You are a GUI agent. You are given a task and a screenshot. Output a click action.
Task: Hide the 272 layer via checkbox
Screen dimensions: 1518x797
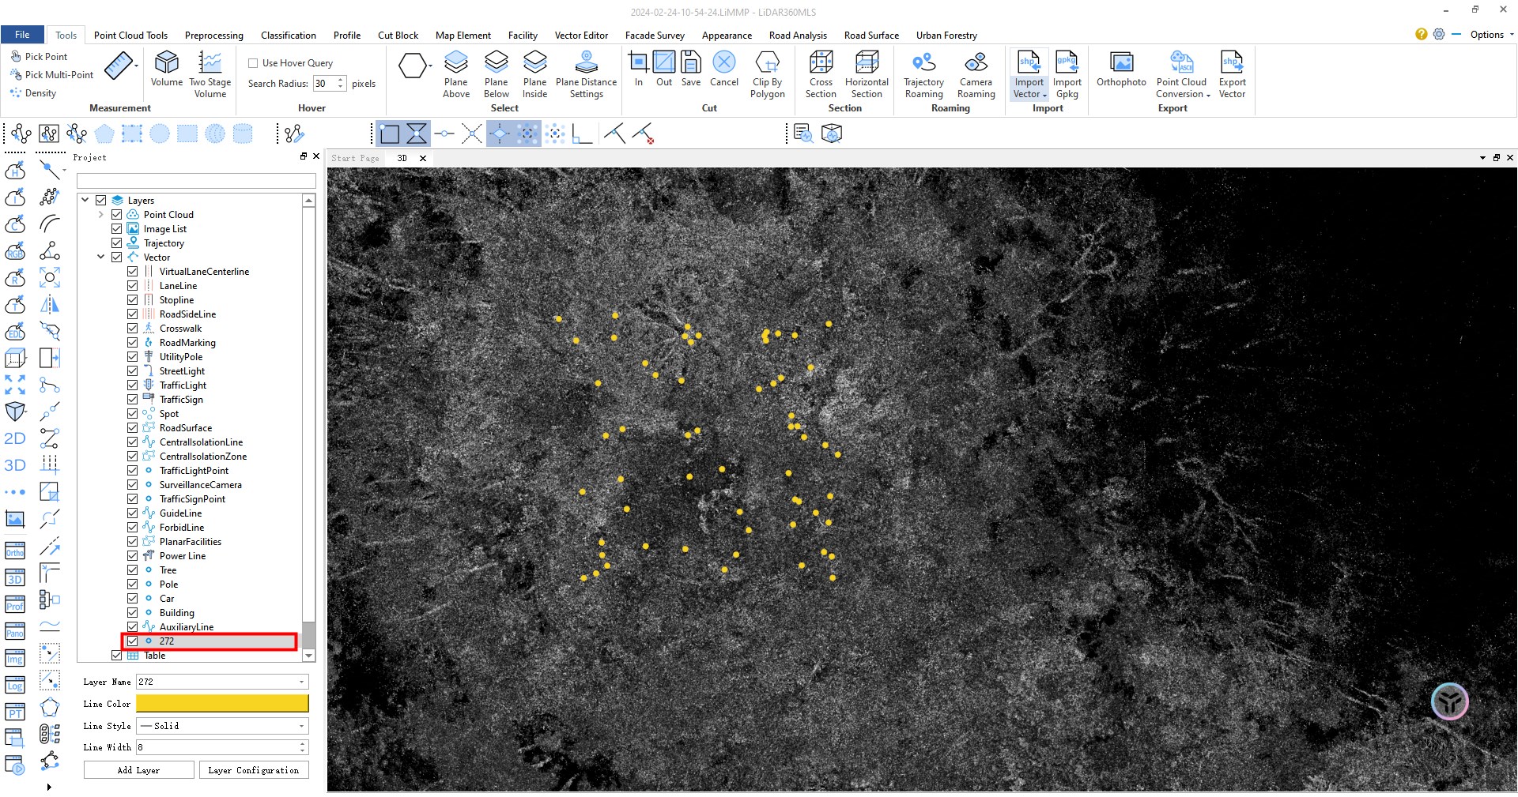pos(133,641)
